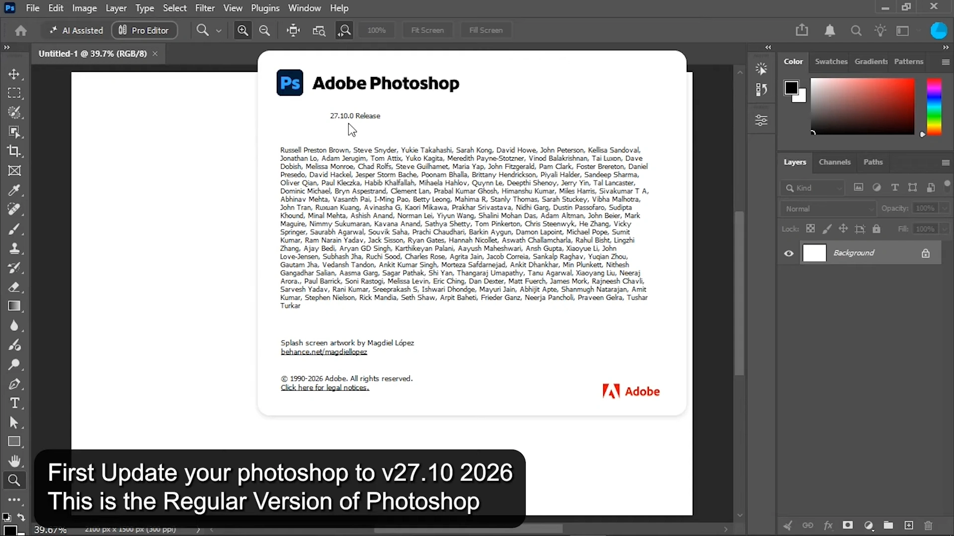Toggle the pixel layer filter icon
This screenshot has height=536, width=954.
(858, 188)
